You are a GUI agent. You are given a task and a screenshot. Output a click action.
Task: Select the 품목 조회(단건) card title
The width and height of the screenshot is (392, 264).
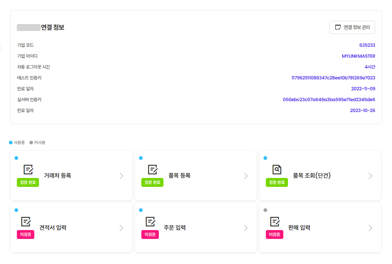312,176
